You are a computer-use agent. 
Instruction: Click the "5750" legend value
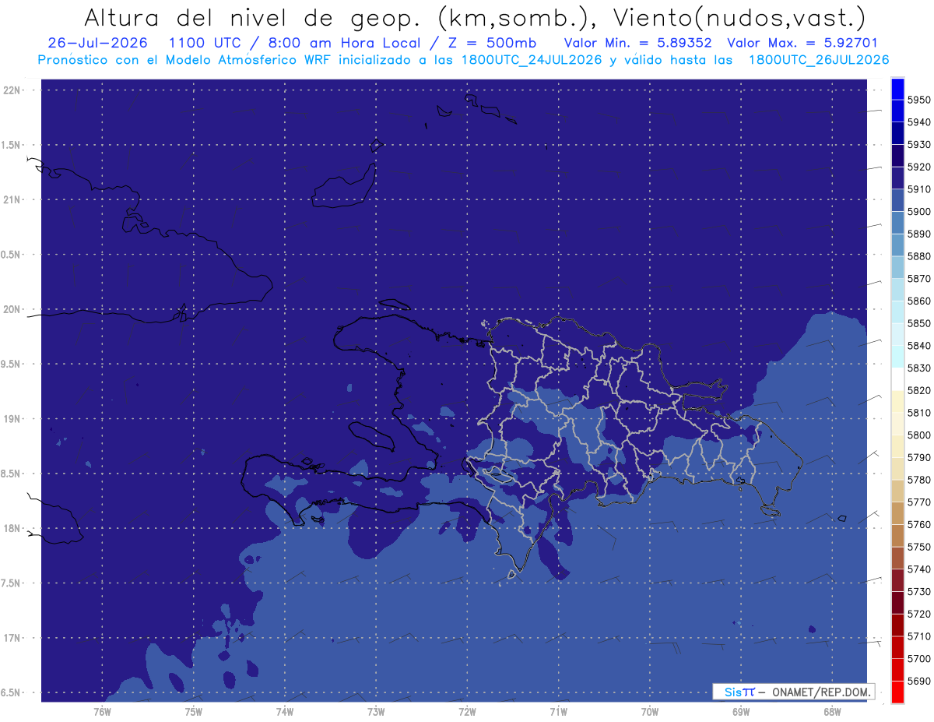918,547
